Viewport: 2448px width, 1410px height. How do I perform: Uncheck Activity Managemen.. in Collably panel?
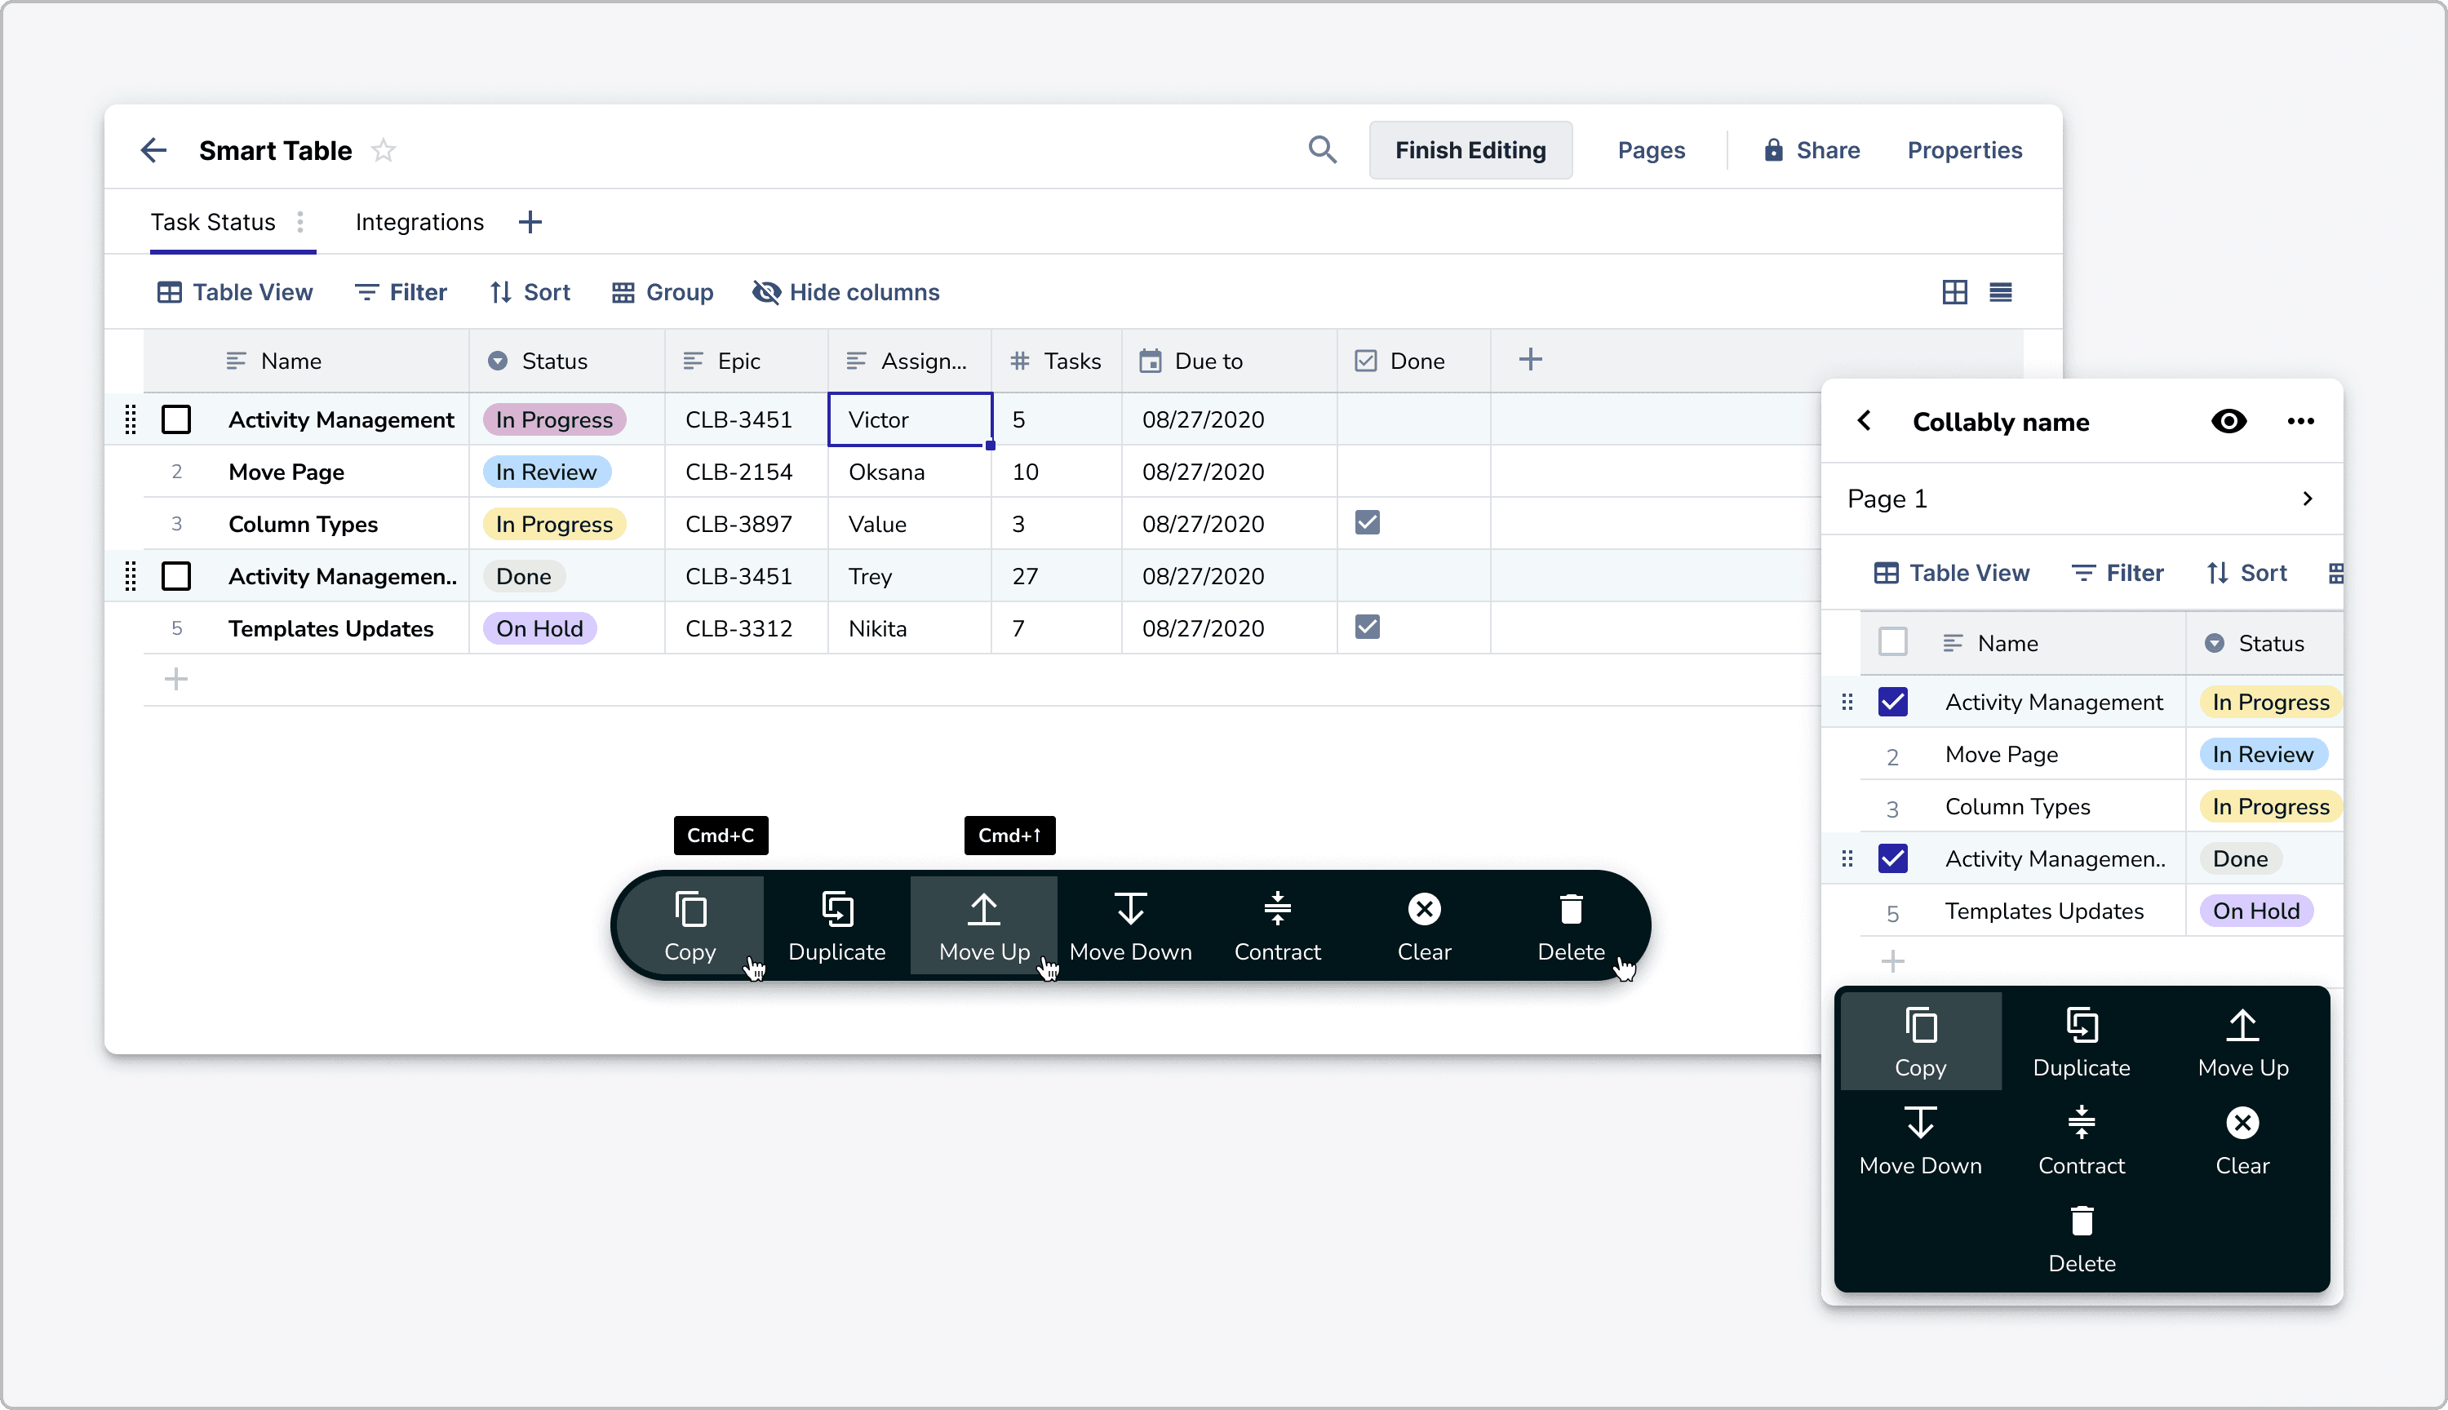pos(1892,859)
